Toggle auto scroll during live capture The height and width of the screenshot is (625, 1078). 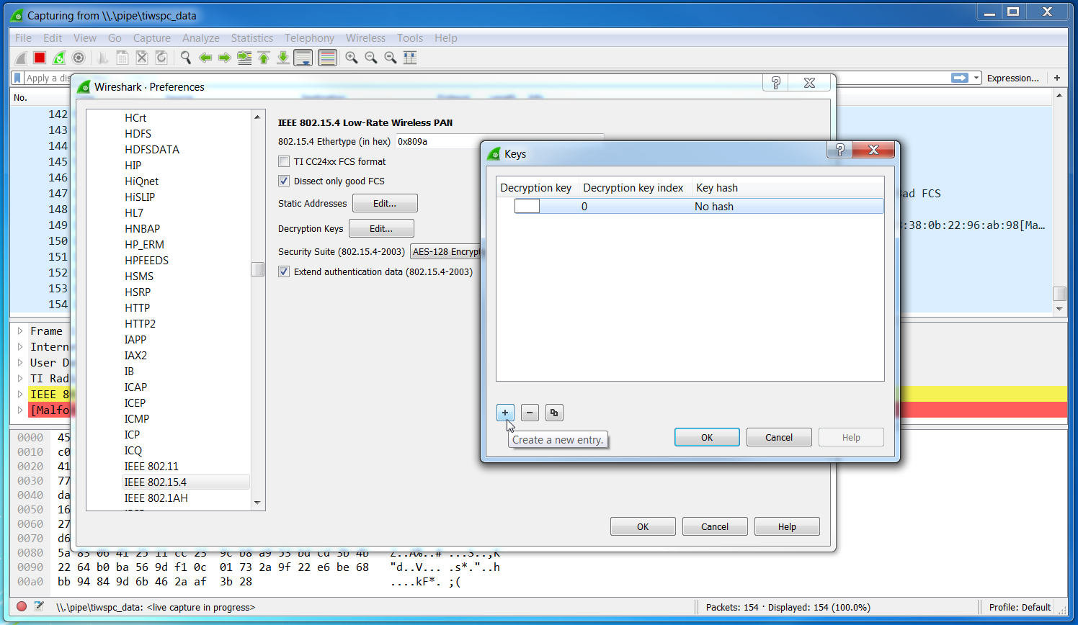click(303, 58)
